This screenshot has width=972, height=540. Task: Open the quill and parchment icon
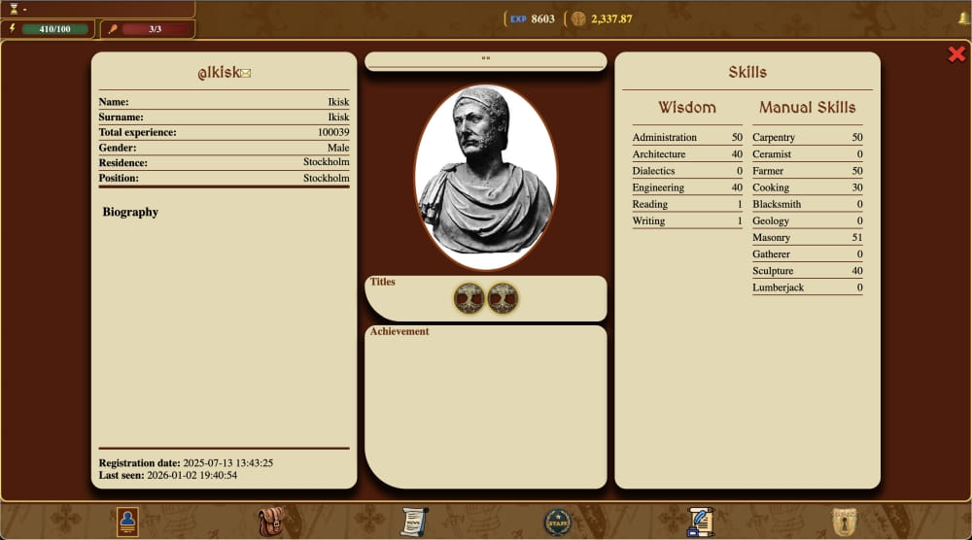701,522
